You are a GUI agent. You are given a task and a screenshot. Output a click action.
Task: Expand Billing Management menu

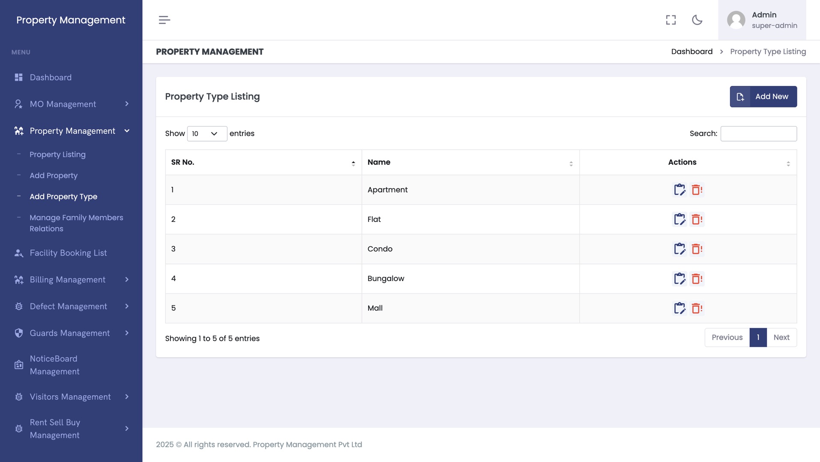(71, 280)
